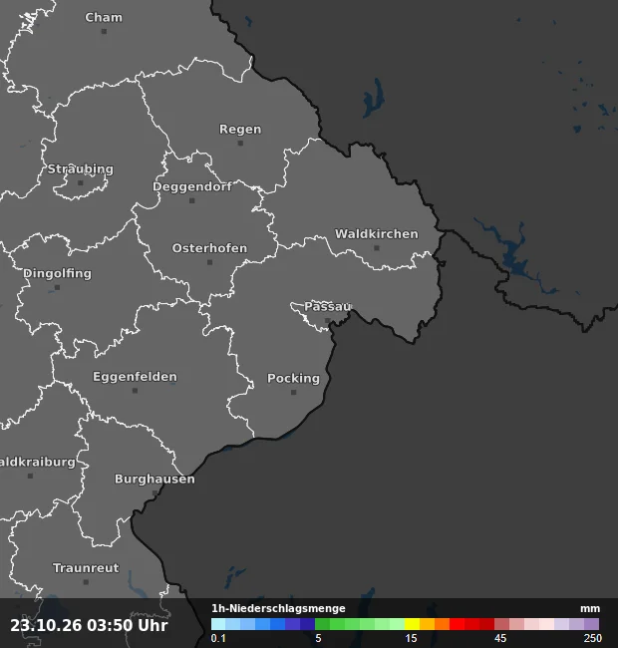This screenshot has width=618, height=648.
Task: Click the dark green 5 mm legend swatch
Action: [x=322, y=624]
